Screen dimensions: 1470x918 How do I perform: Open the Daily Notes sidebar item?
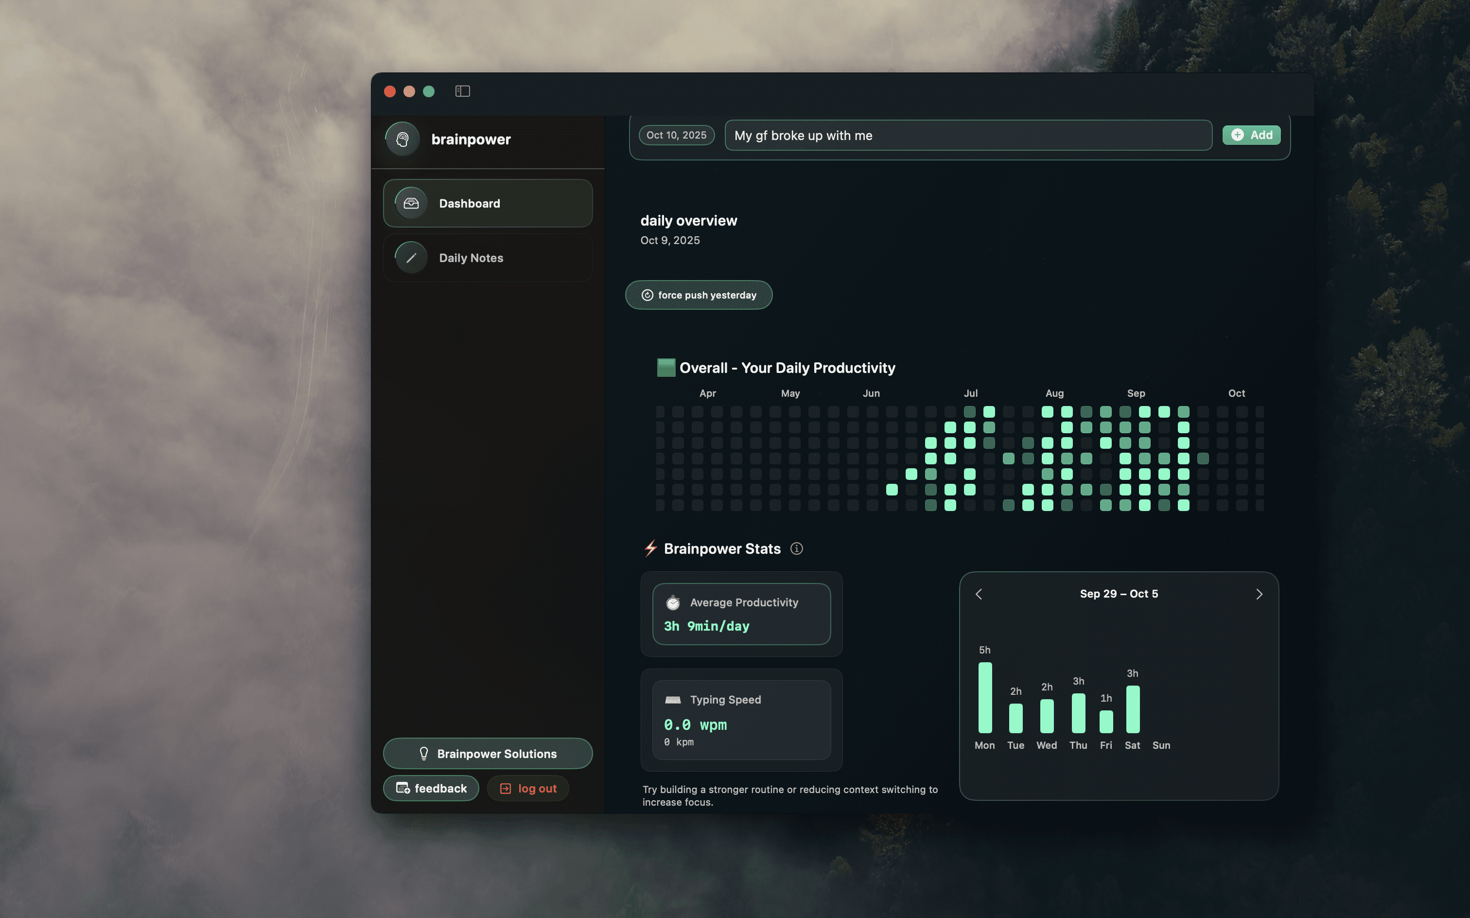pos(488,258)
